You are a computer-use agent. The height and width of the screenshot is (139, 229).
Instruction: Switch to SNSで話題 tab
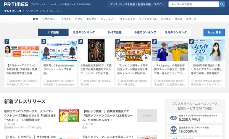coord(114,32)
